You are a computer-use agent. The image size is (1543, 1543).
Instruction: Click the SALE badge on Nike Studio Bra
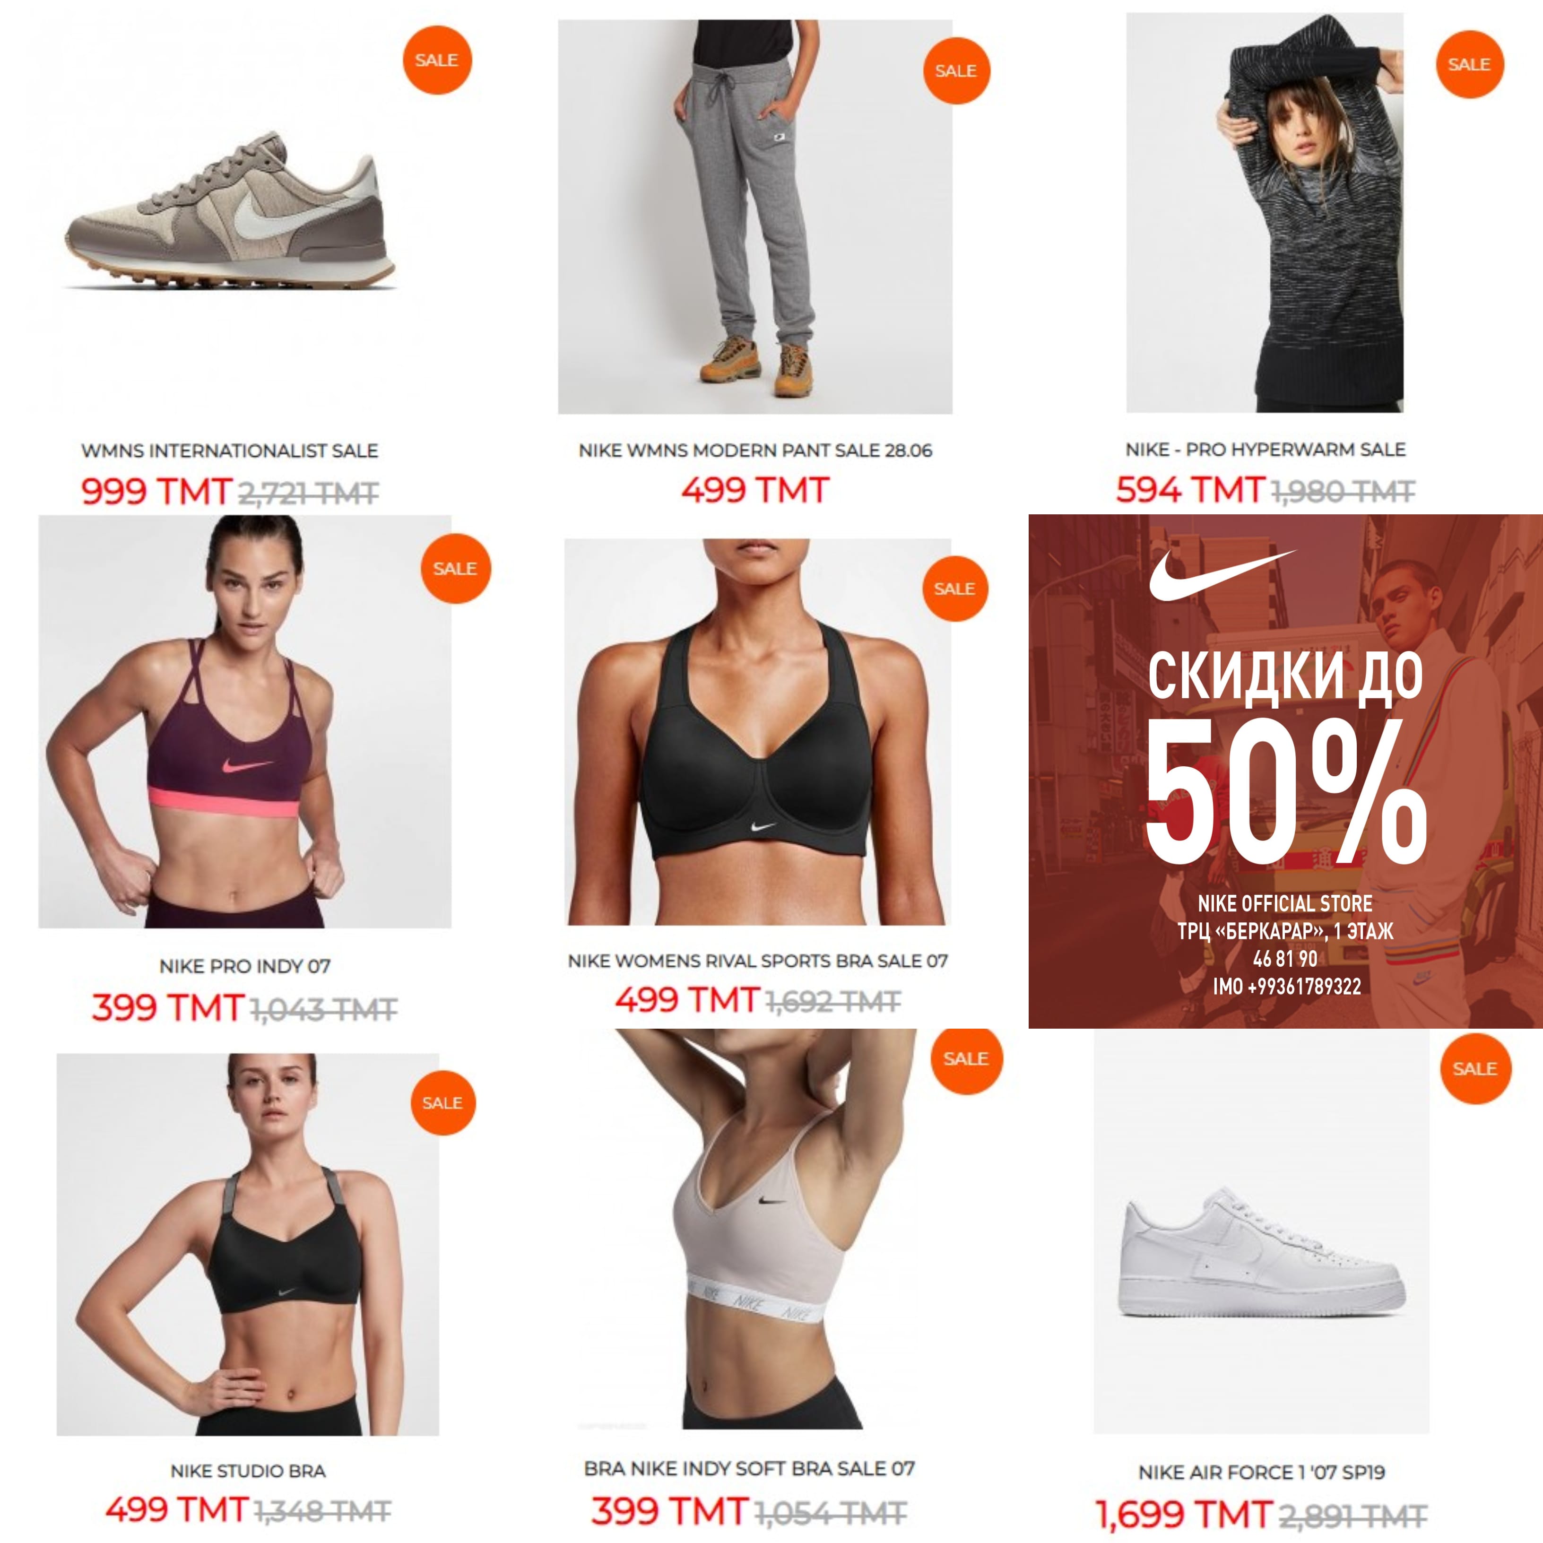click(x=442, y=1103)
